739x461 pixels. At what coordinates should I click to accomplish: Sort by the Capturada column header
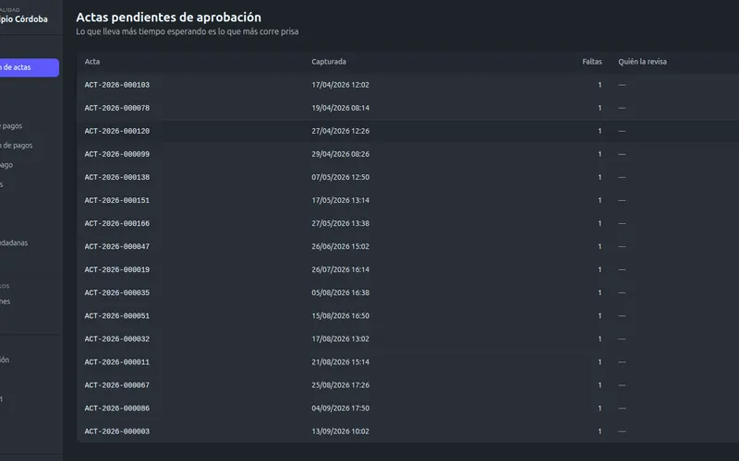329,62
